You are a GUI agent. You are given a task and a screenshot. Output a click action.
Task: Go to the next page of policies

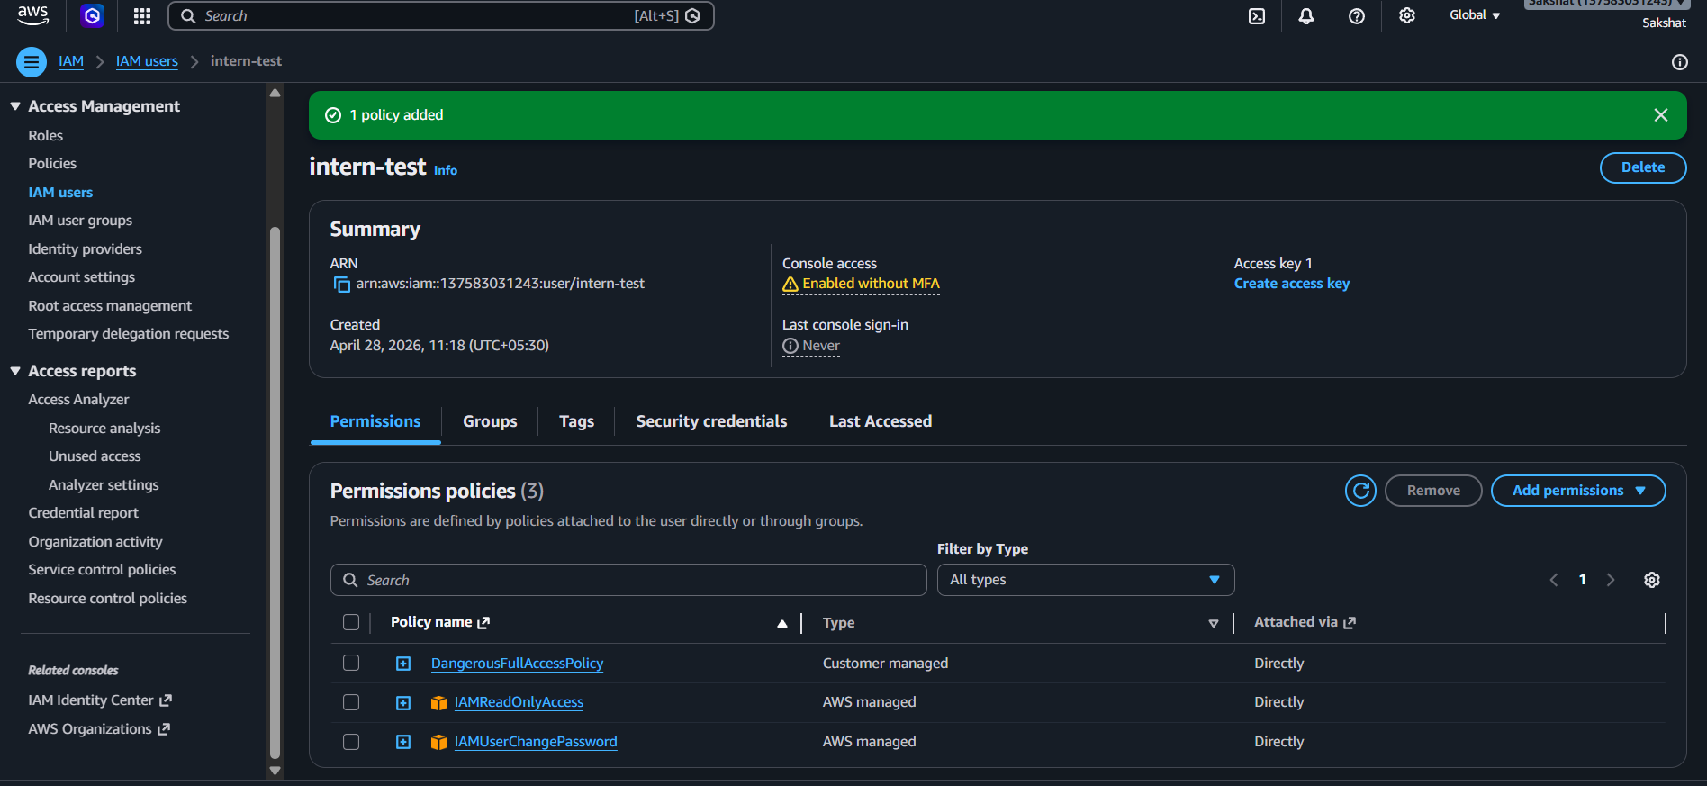click(1611, 580)
